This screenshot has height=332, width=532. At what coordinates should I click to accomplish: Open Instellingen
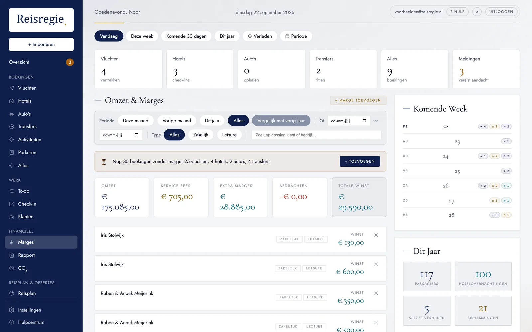[41, 310]
